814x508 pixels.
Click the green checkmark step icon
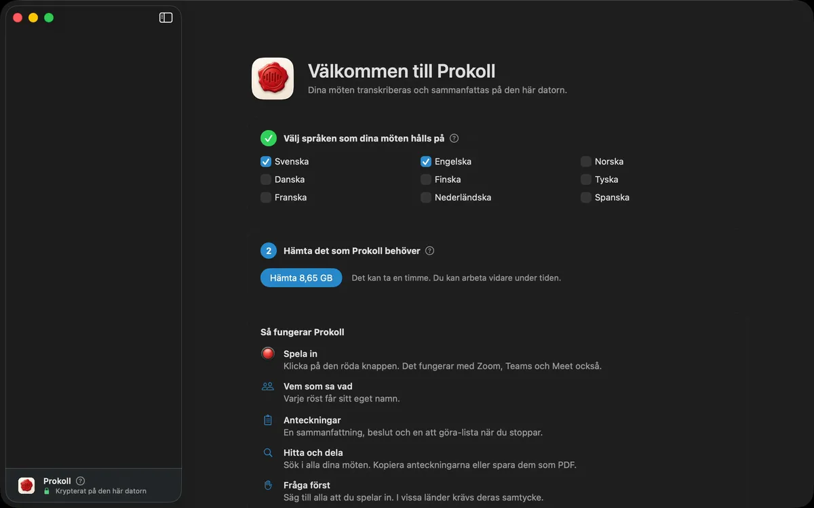click(269, 138)
